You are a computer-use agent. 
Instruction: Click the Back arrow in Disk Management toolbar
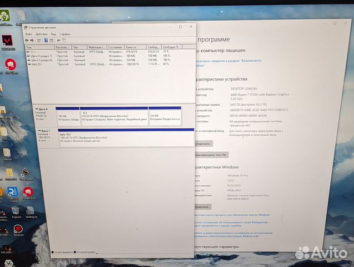27,40
